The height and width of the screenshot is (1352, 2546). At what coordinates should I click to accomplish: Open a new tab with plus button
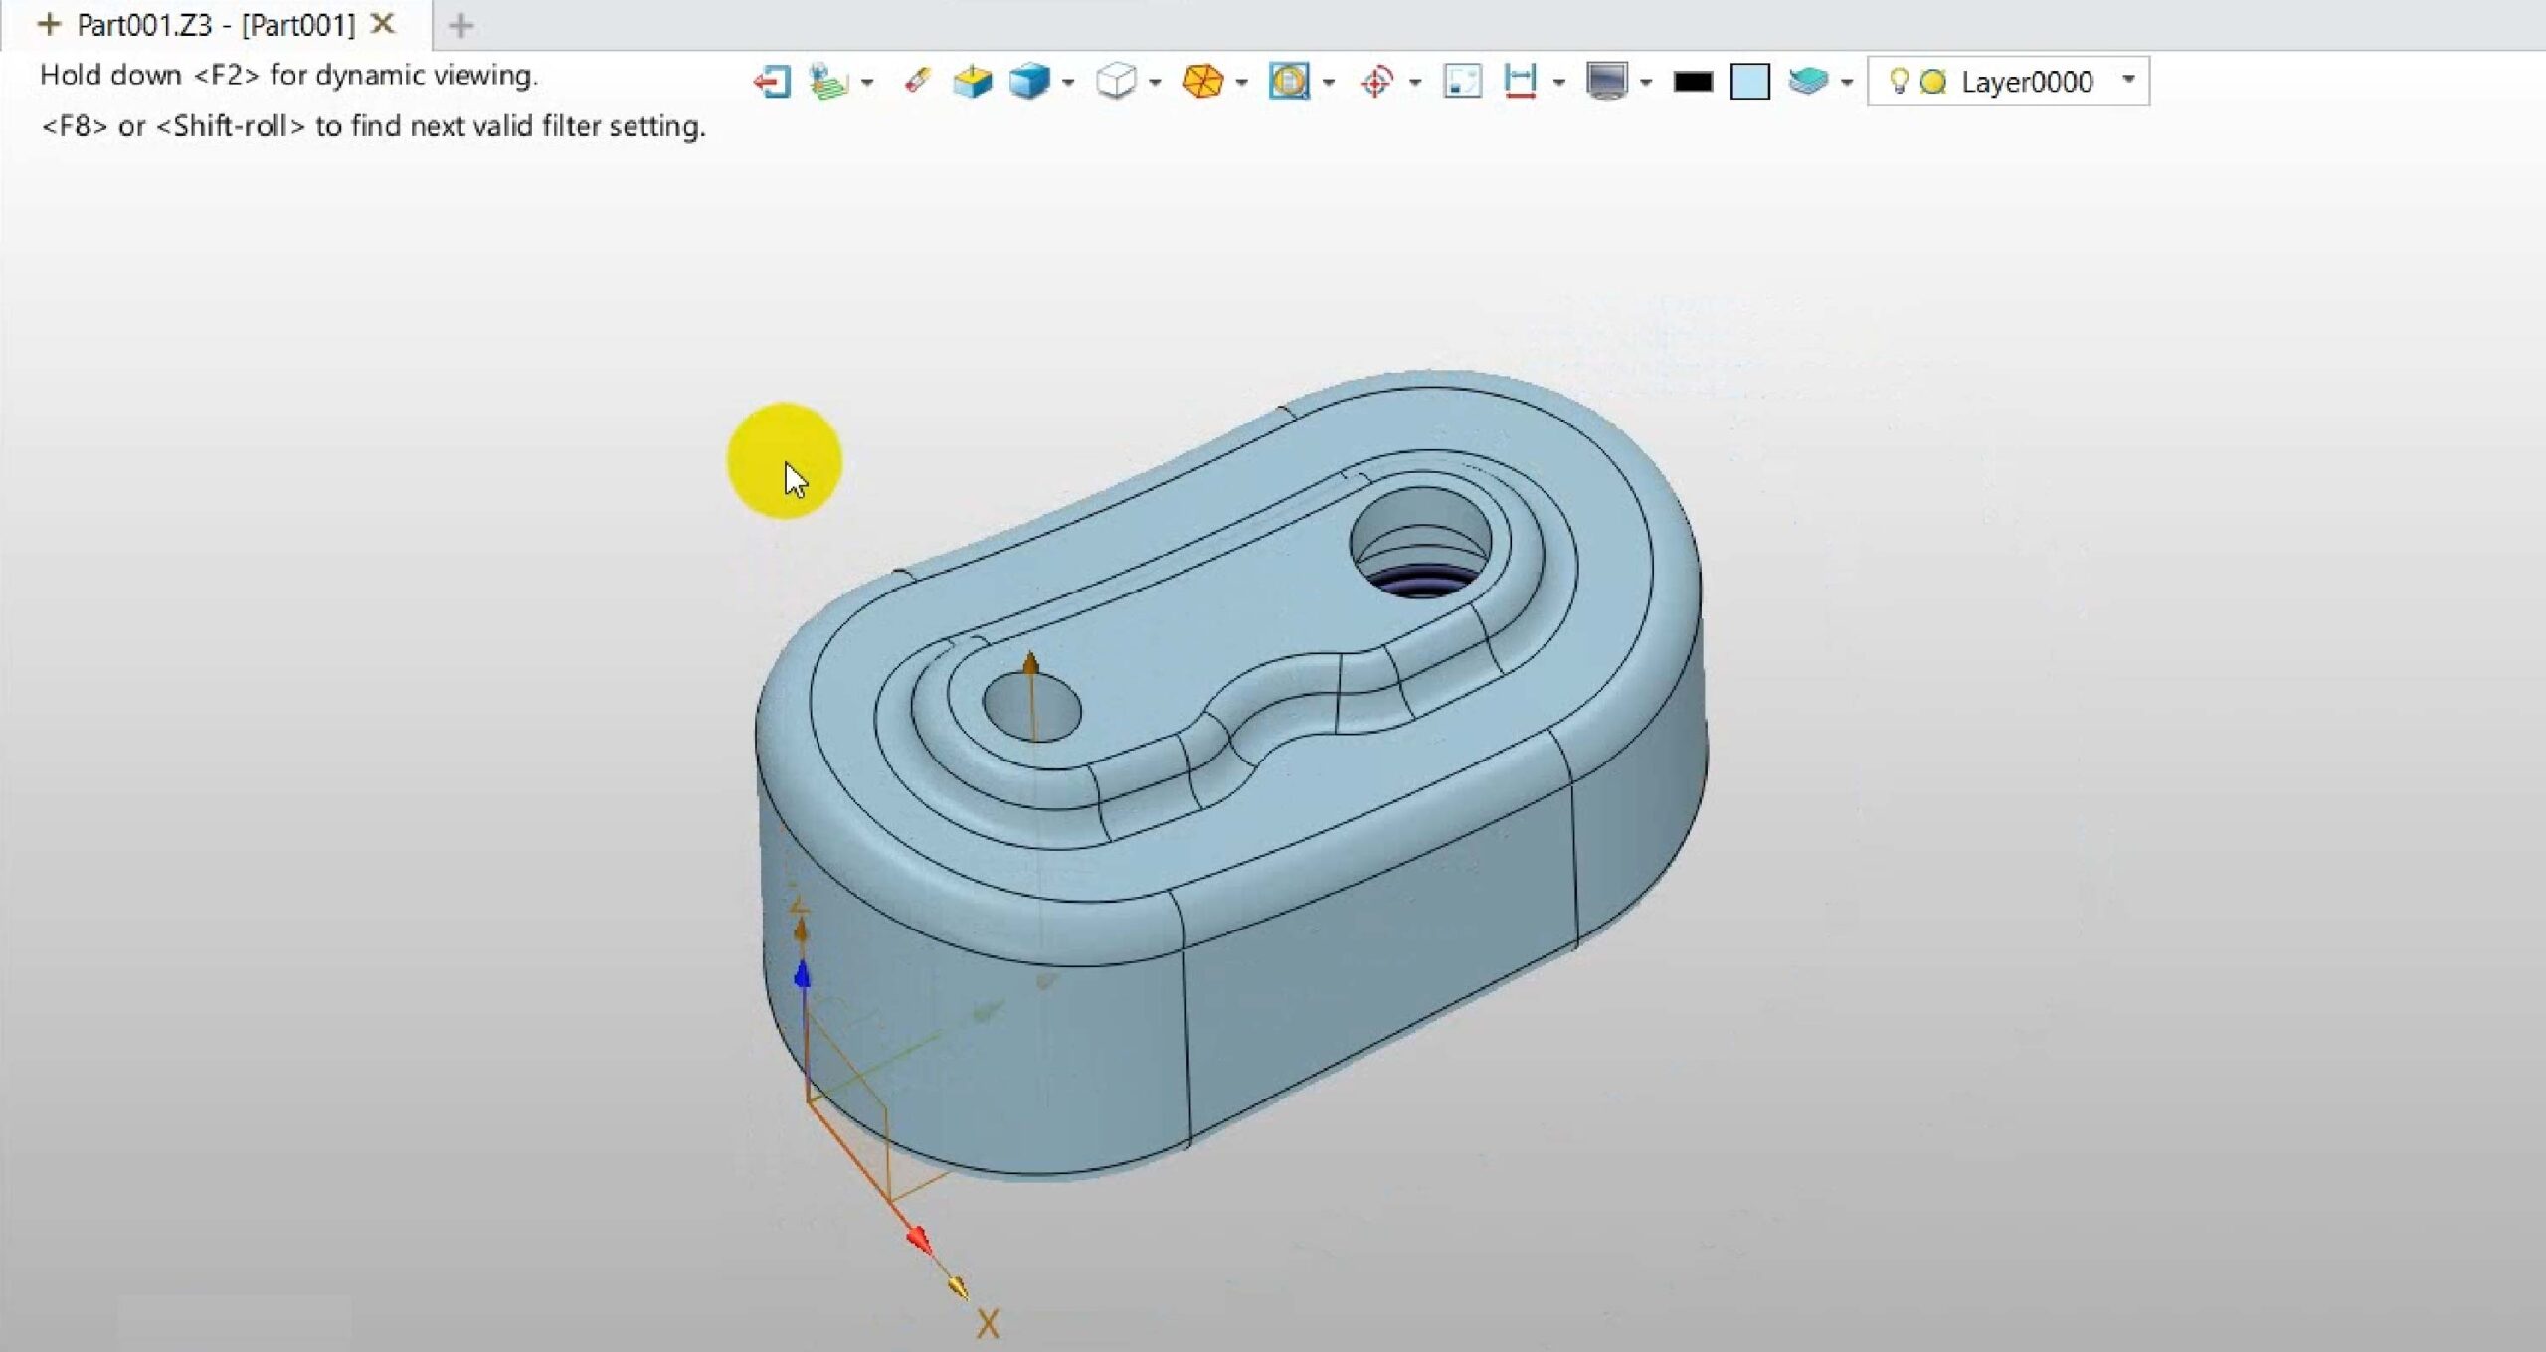tap(460, 26)
